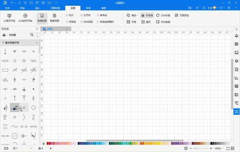Open the Insert (插入) tab
This screenshot has width=240, height=152.
tap(37, 8)
